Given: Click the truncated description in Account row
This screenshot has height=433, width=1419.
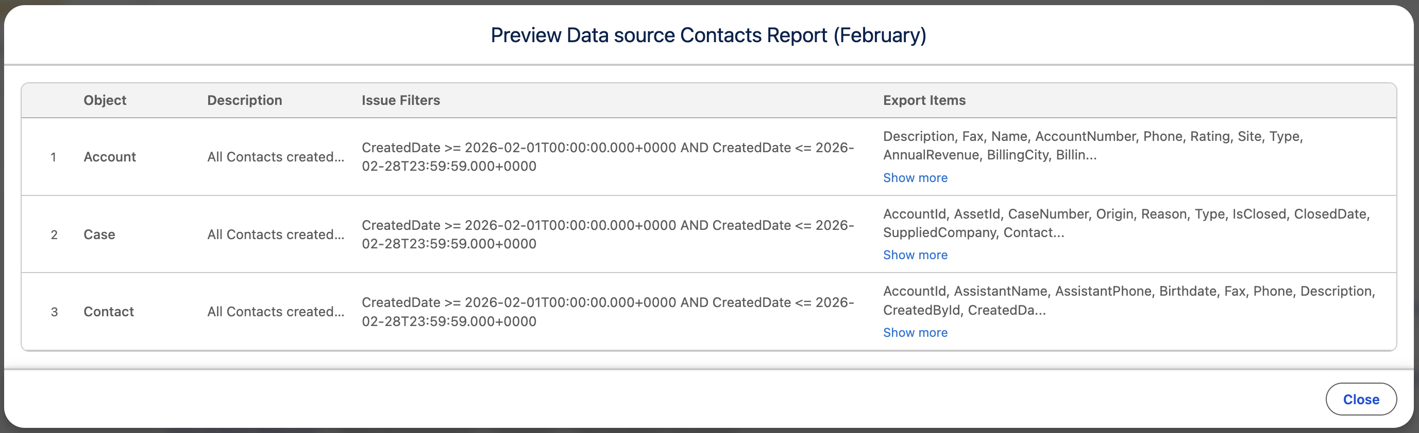Looking at the screenshot, I should [276, 157].
